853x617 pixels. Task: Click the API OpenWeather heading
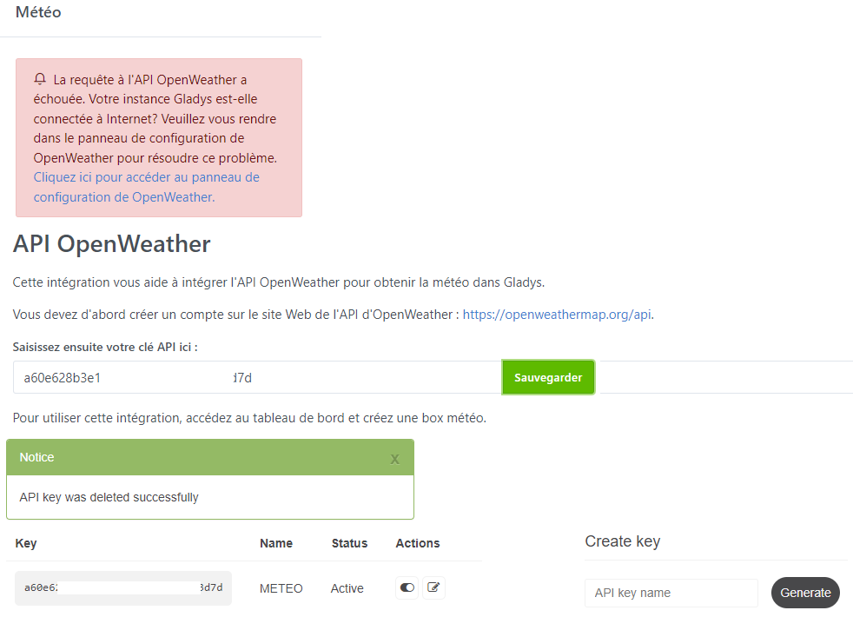tap(111, 244)
